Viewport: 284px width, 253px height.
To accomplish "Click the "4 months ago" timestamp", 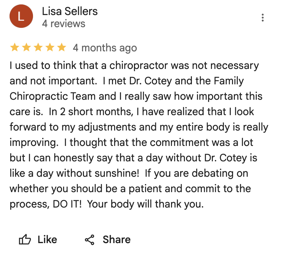I will tap(105, 48).
